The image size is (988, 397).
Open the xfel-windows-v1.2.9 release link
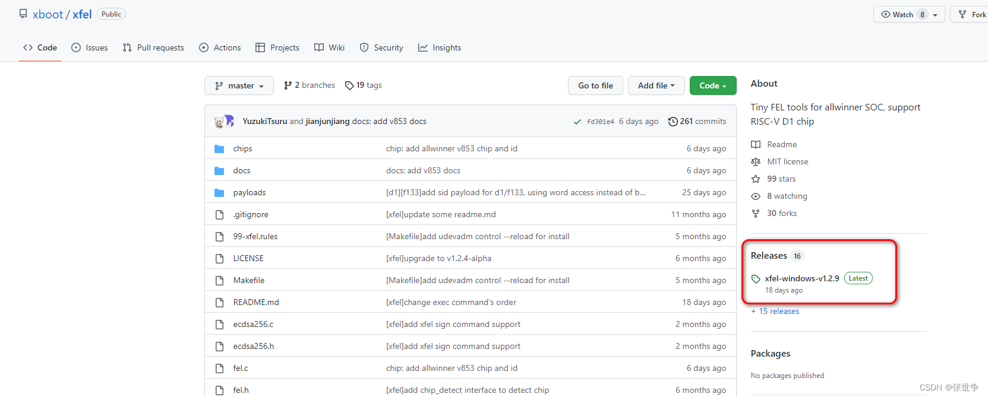tap(802, 279)
